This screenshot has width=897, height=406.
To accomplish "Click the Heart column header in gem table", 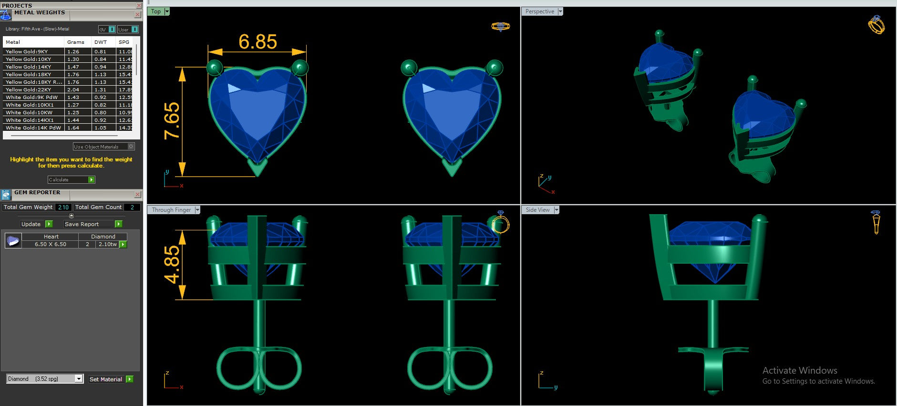I will pos(51,237).
